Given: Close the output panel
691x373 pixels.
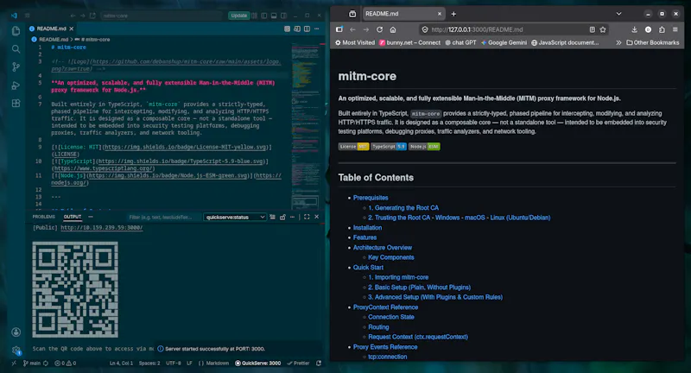Looking at the screenshot, I should (x=316, y=217).
